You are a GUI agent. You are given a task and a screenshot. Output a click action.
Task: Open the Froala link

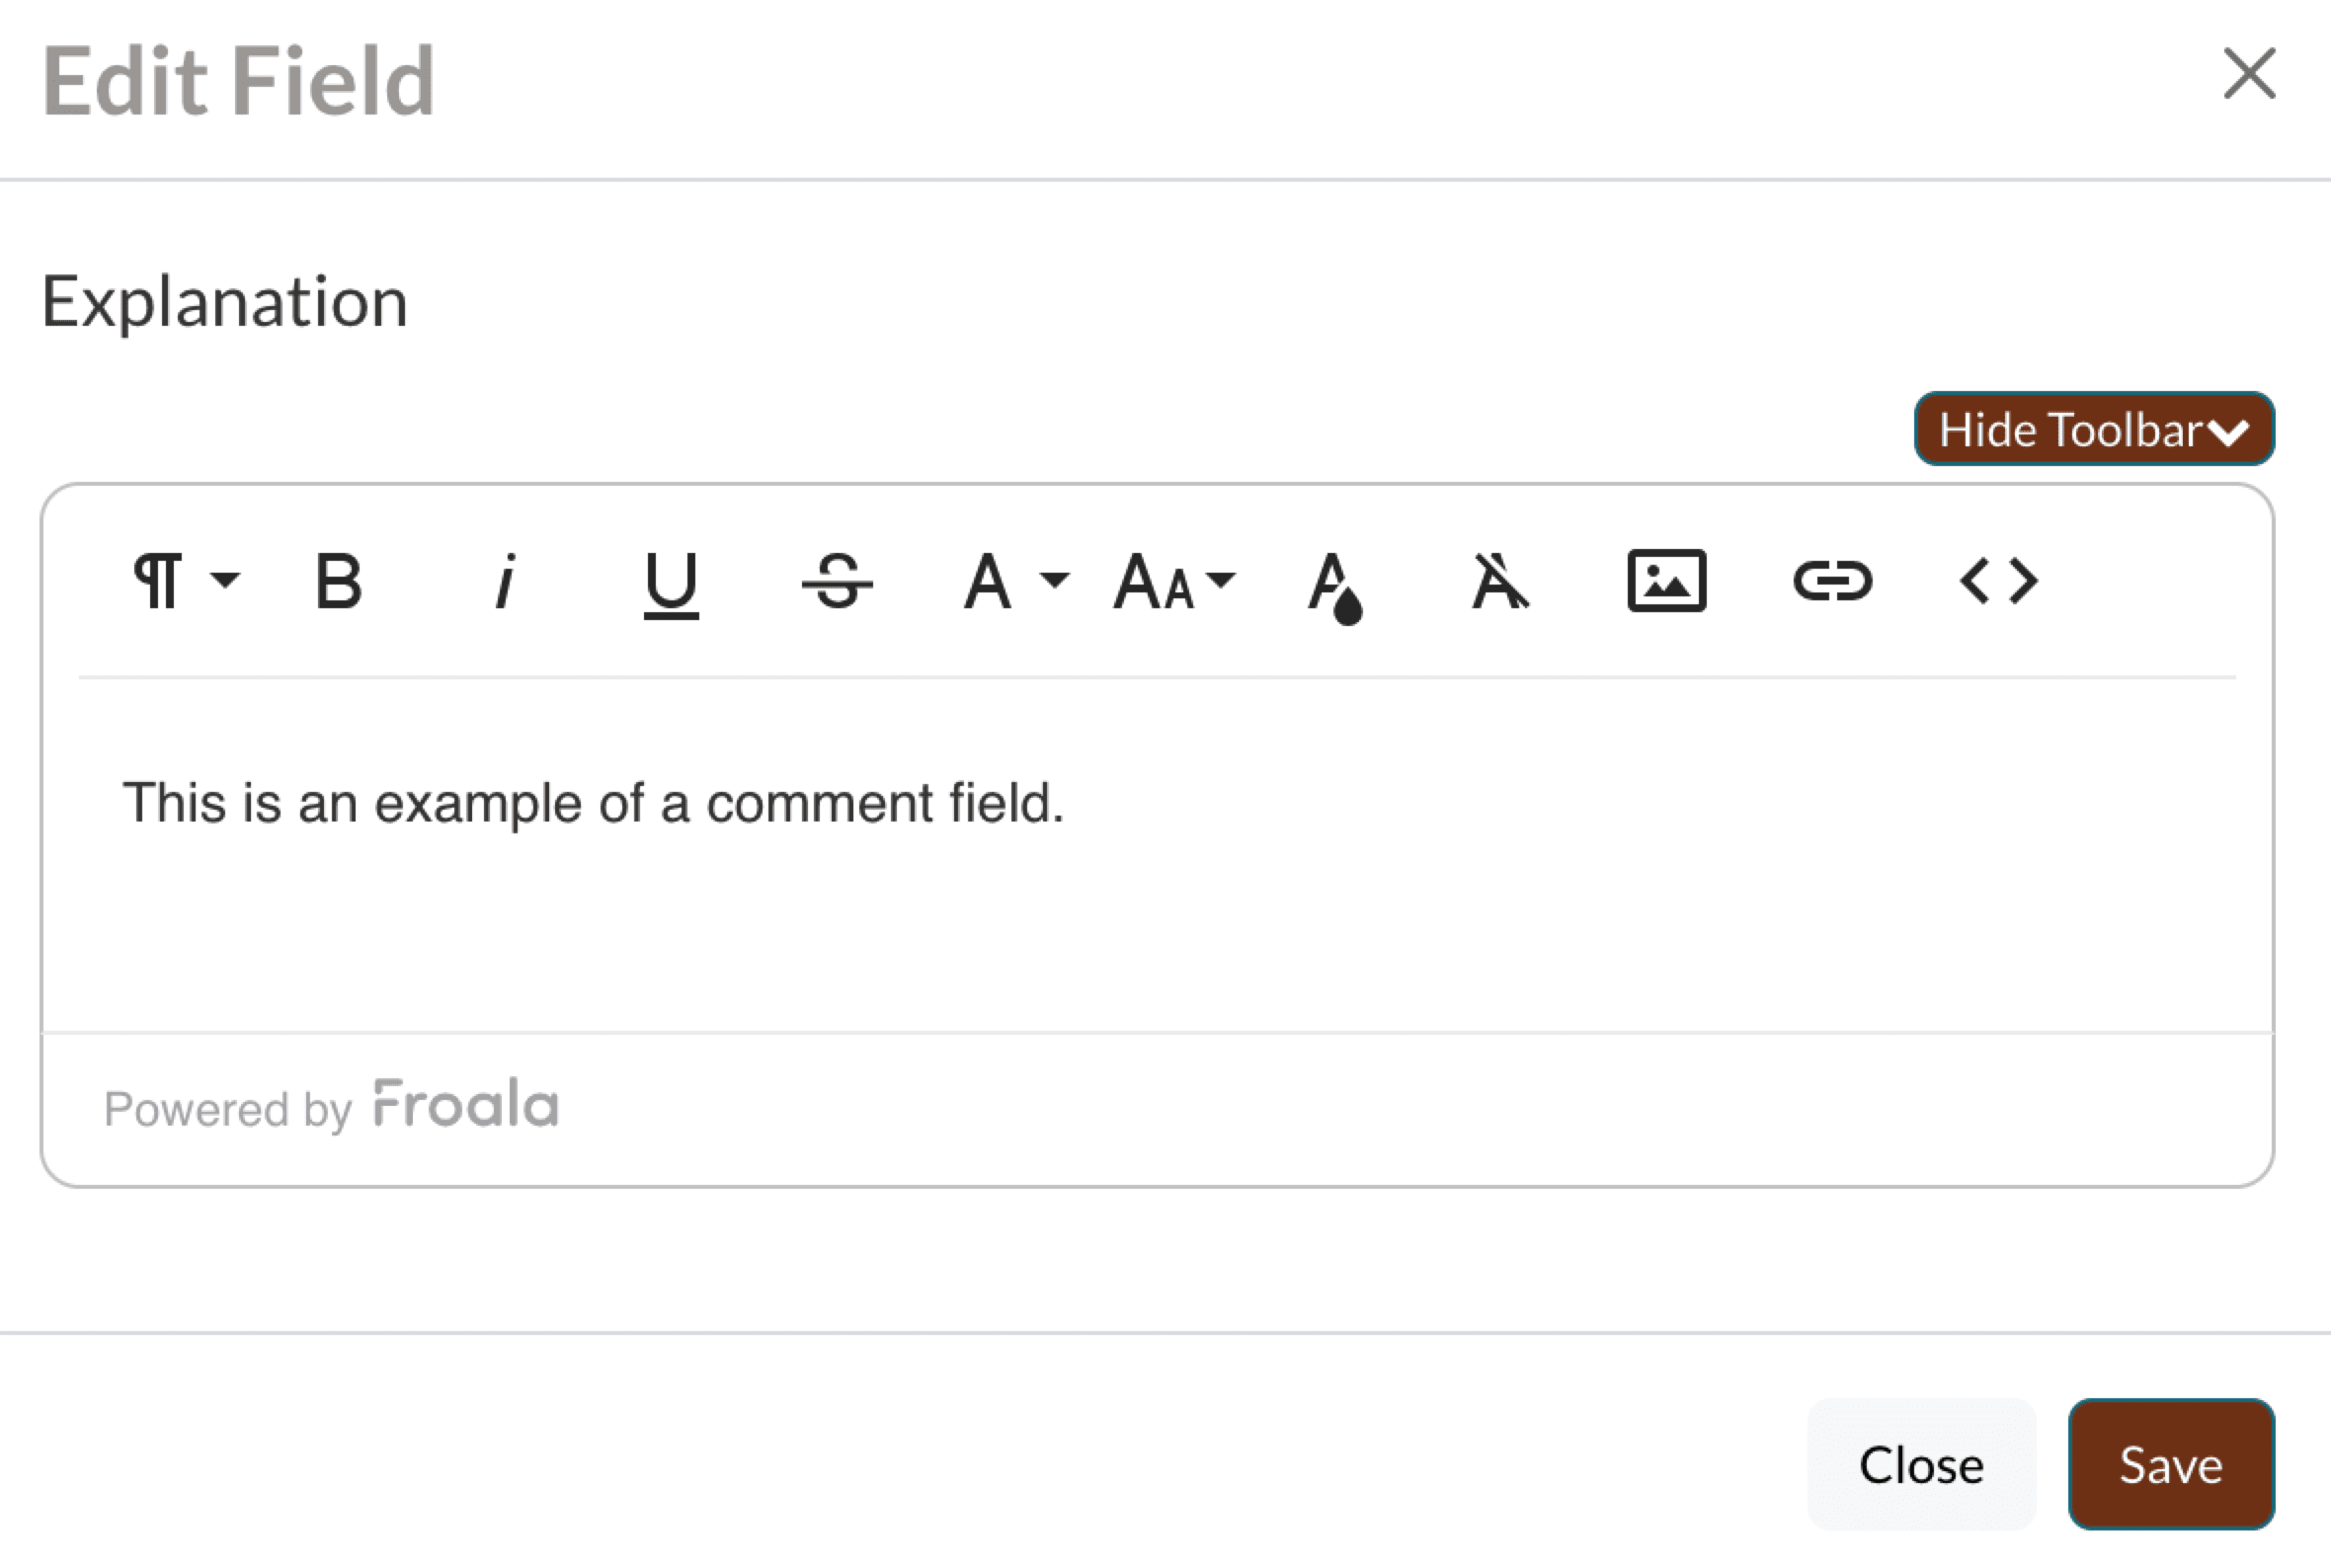[465, 1105]
